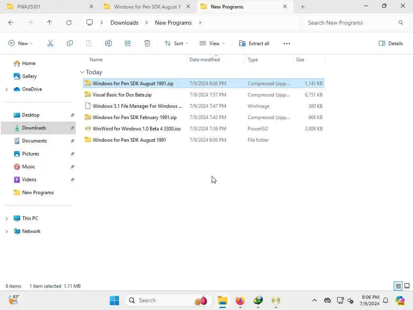The image size is (413, 310).
Task: Sort by the Size column header
Action: click(300, 60)
